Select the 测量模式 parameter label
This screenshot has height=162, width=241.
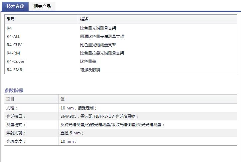(x=16, y=125)
